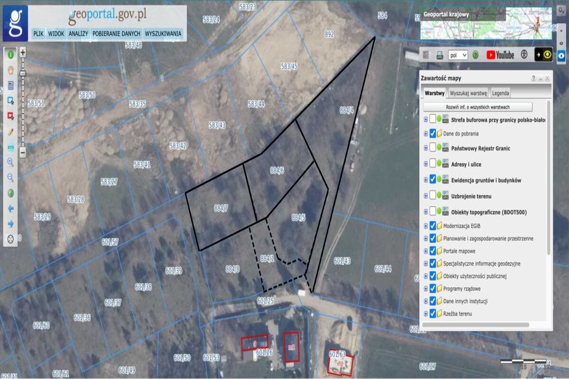
Task: Open the 'pol' language dropdown
Action: tap(458, 55)
